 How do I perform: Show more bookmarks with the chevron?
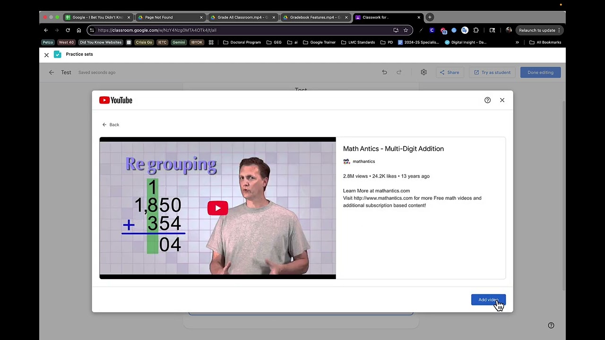(517, 42)
